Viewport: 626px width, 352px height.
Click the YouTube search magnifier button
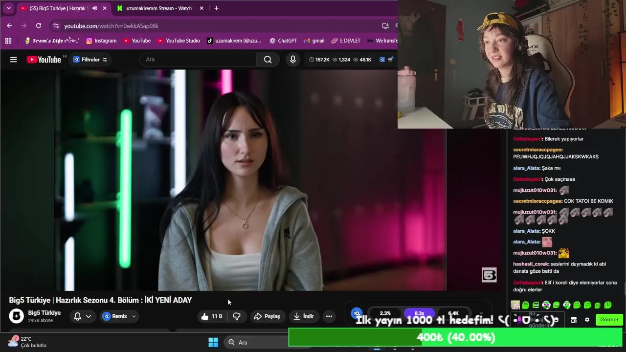tap(268, 59)
